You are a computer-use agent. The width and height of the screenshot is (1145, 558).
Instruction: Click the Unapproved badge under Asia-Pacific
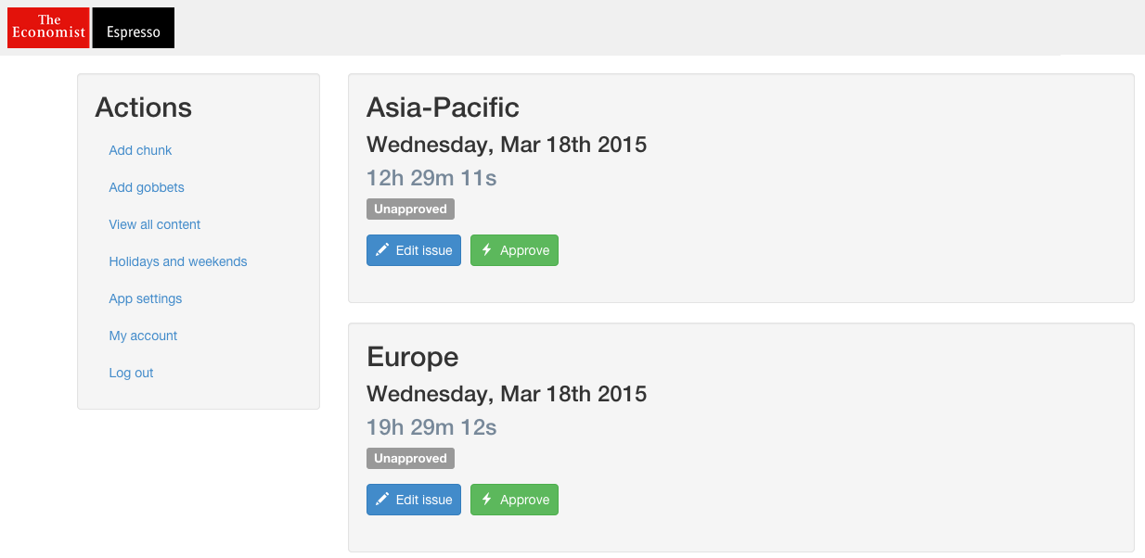[x=410, y=209]
